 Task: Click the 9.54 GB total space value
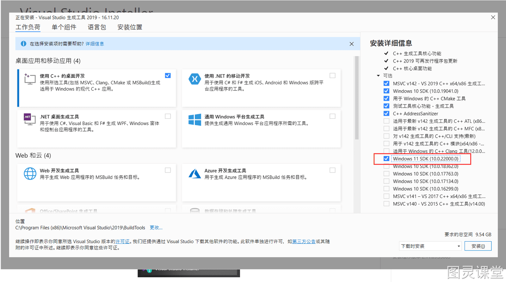[x=483, y=235]
